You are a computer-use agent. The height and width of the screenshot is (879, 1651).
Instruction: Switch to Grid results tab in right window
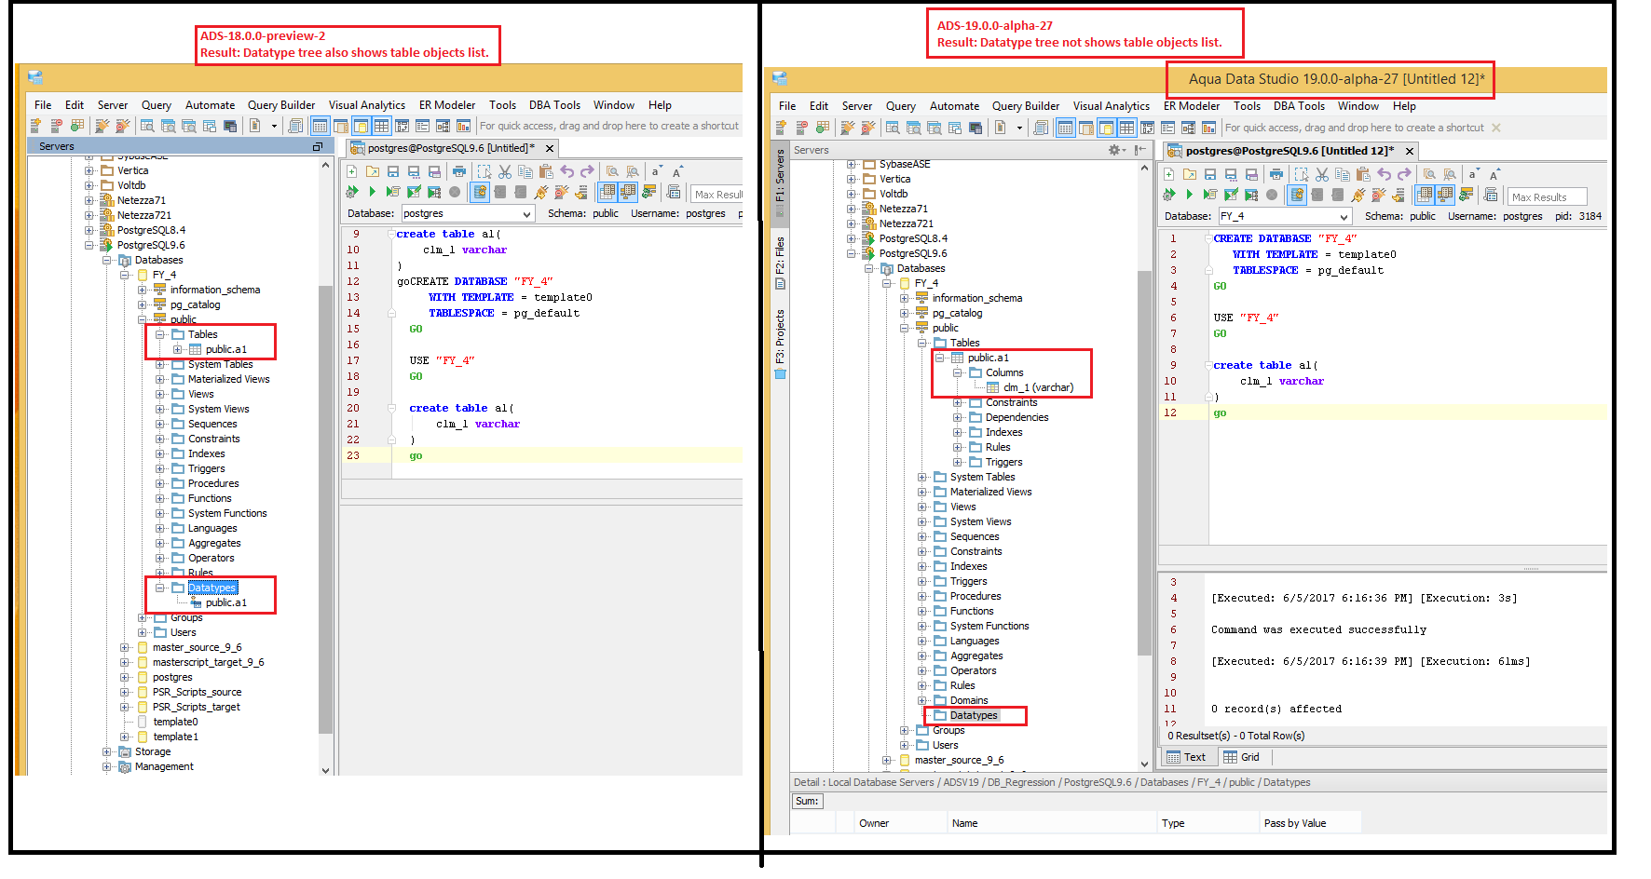click(1241, 757)
